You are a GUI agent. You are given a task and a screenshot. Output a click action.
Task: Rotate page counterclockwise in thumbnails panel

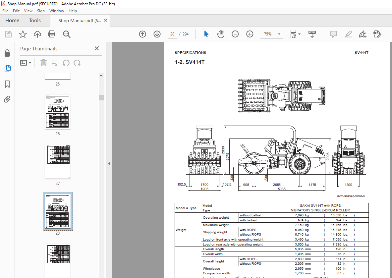point(66,63)
